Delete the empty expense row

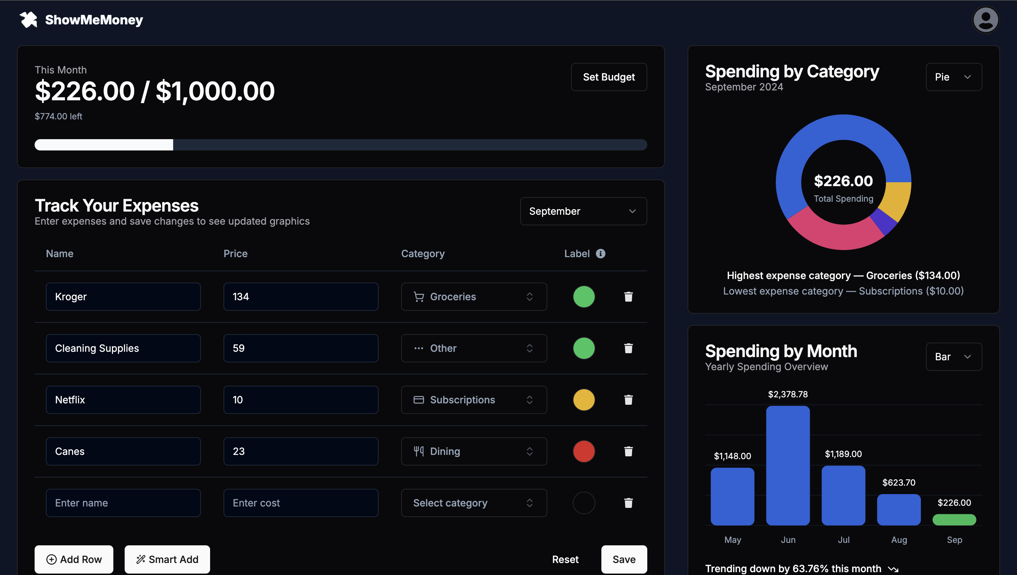click(628, 503)
